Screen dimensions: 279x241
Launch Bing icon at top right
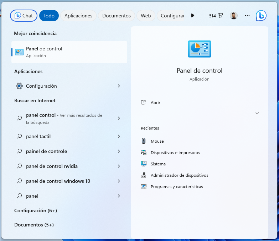pos(261,16)
